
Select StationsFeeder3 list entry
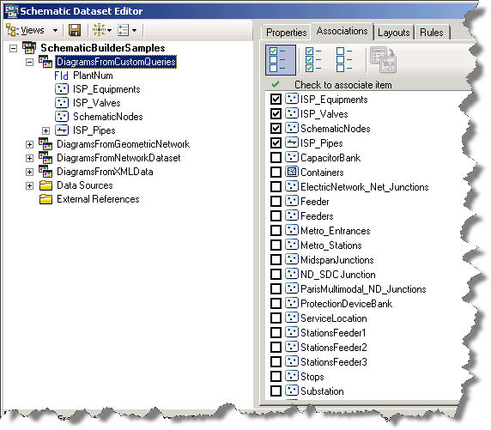tap(334, 361)
